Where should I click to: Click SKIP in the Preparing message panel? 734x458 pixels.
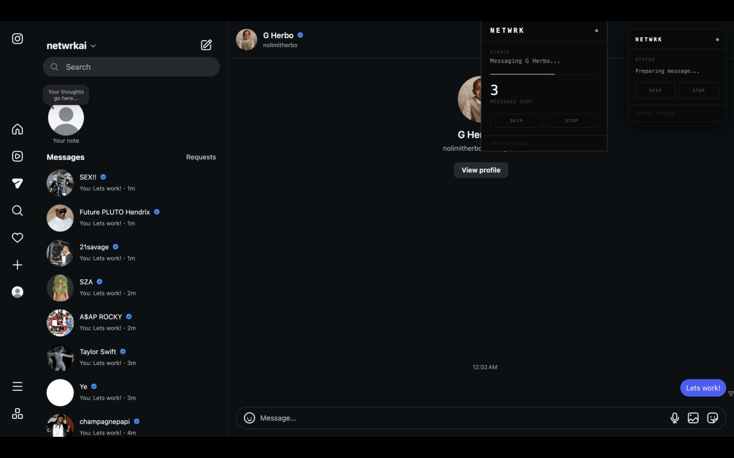655,90
